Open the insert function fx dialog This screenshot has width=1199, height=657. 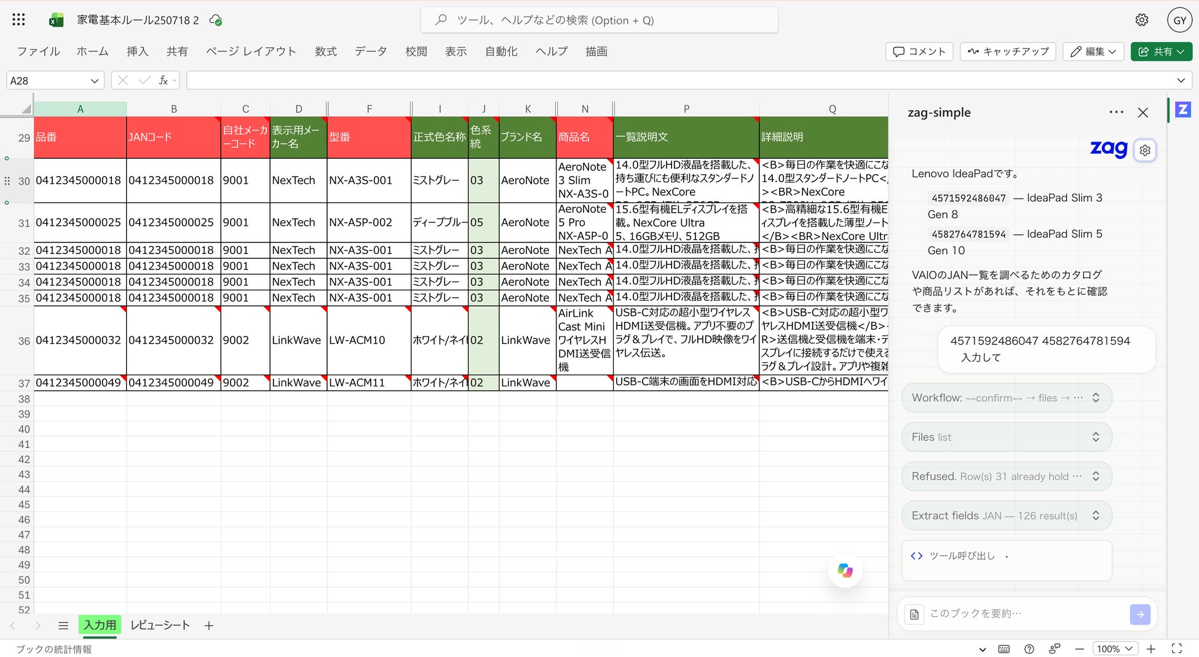tap(164, 80)
